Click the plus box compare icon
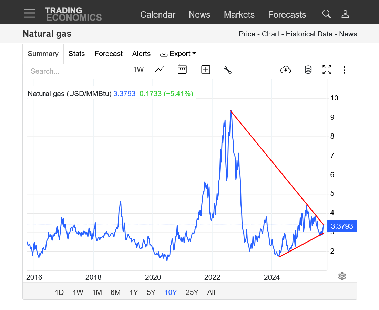 click(x=205, y=70)
